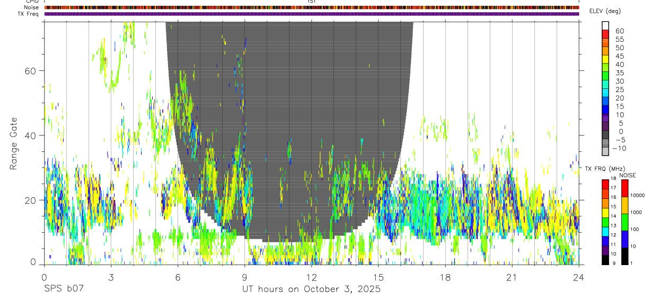Click the 'ELEV (deg)' colorbar title
This screenshot has width=651, height=300.
(606, 11)
